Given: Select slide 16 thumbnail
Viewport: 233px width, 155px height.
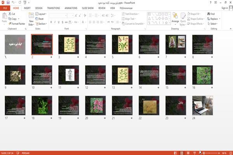Looking at the screenshot, I should point(203,75).
